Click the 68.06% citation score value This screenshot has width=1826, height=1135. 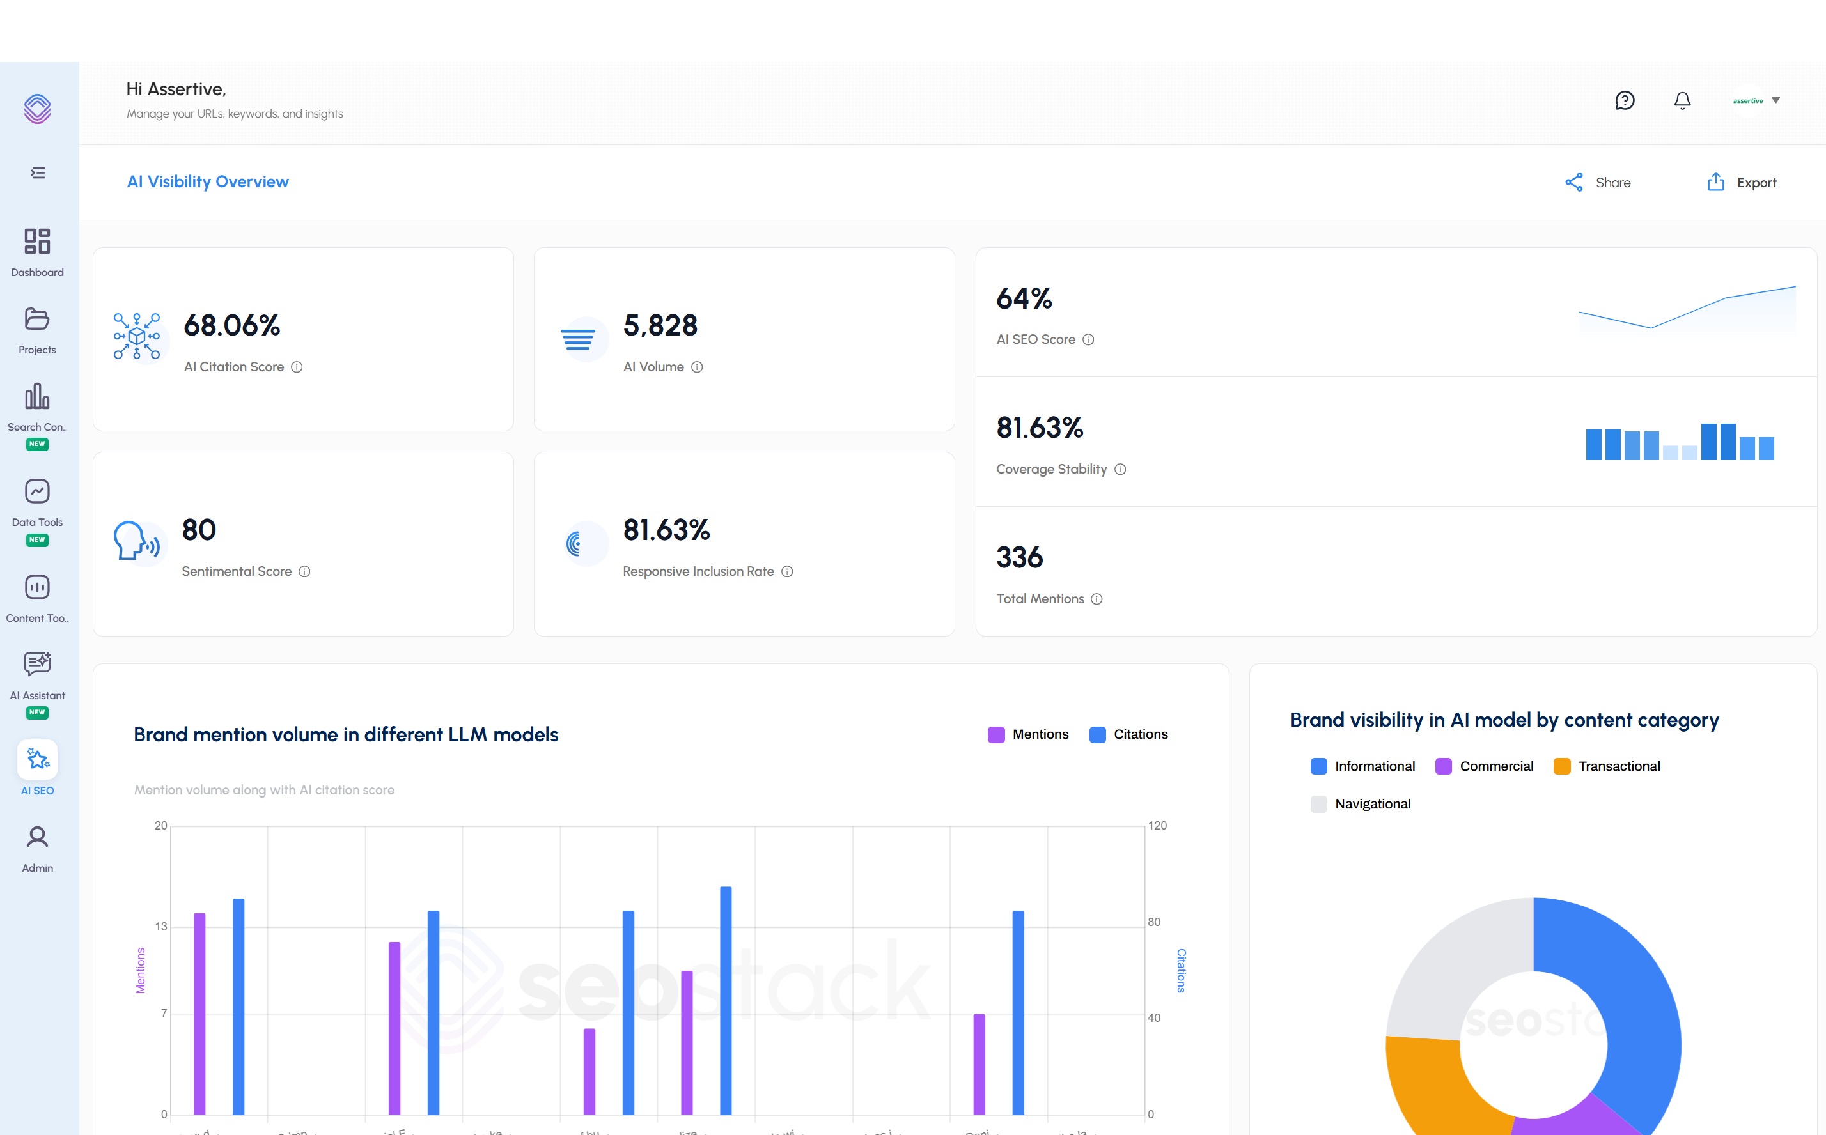(x=232, y=326)
